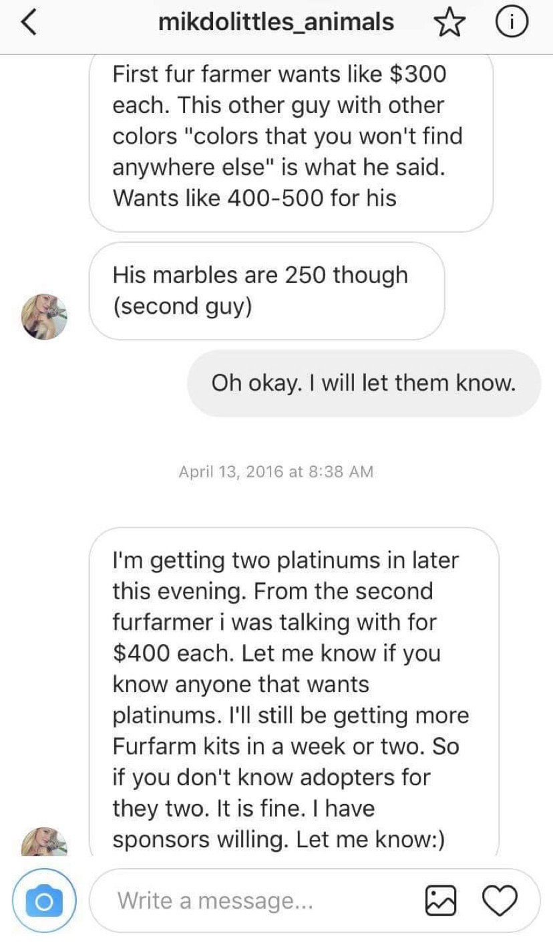Tap 'Wants like 400-500 for his' line
This screenshot has width=553, height=945.
(x=254, y=198)
